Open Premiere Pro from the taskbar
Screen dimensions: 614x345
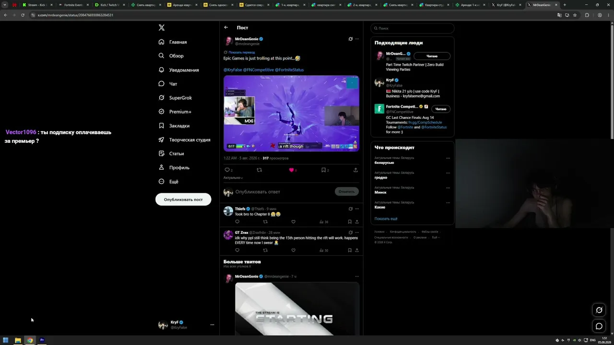point(42,340)
